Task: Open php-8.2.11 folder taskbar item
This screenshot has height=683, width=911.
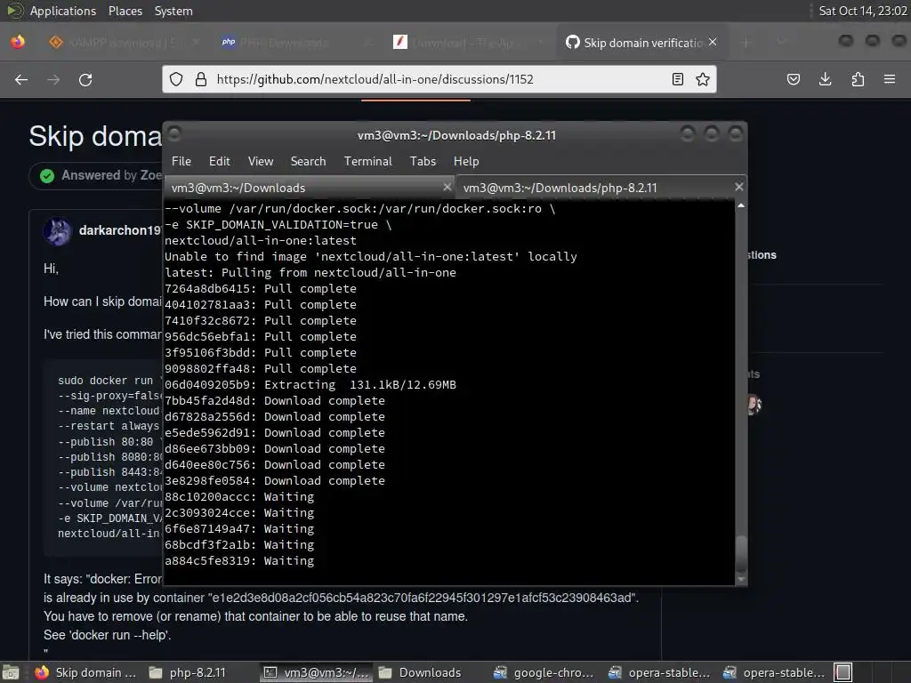Action: [x=188, y=672]
